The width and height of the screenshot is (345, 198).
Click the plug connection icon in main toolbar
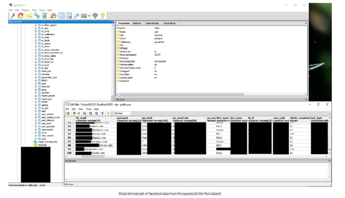coord(13,16)
